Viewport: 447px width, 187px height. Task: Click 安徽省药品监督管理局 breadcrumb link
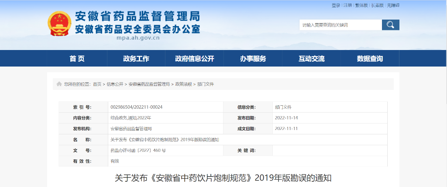click(x=149, y=84)
